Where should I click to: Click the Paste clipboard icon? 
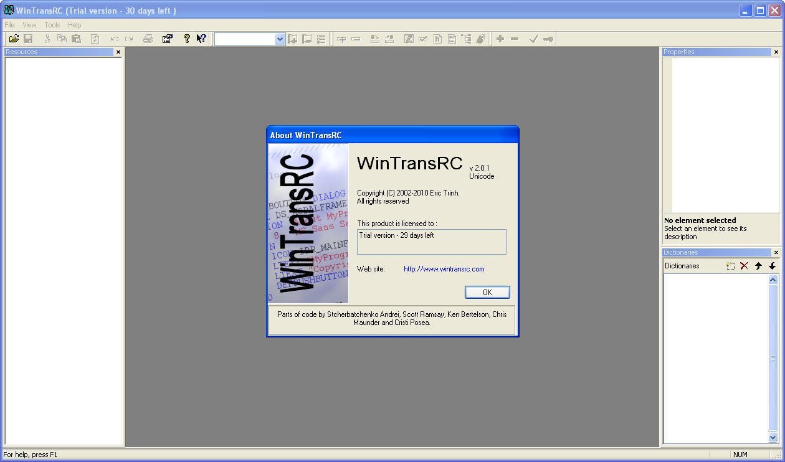pyautogui.click(x=76, y=39)
